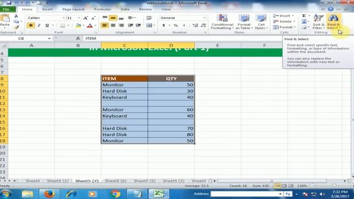
Task: Switch to the Insert ribbon tab
Action: pyautogui.click(x=47, y=9)
